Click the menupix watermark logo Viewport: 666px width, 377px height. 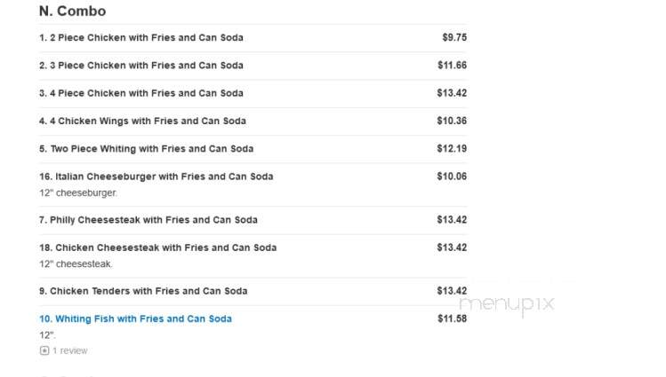507,303
